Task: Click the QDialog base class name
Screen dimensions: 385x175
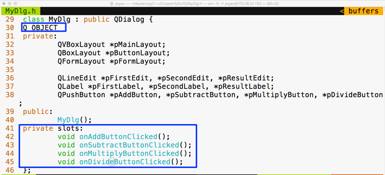Action: tap(129, 19)
